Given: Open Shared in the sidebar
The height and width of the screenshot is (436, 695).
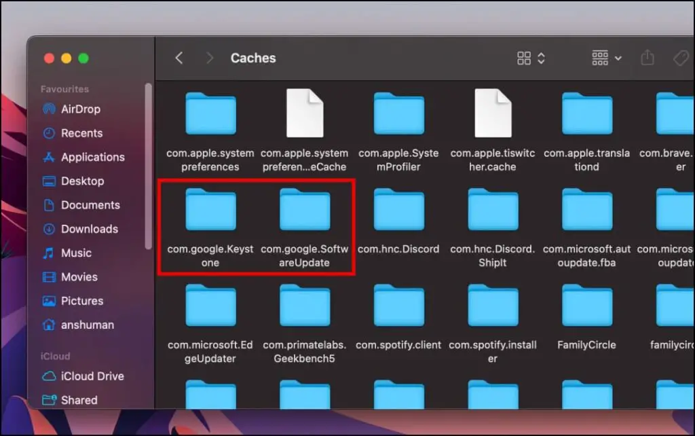Looking at the screenshot, I should coord(70,400).
